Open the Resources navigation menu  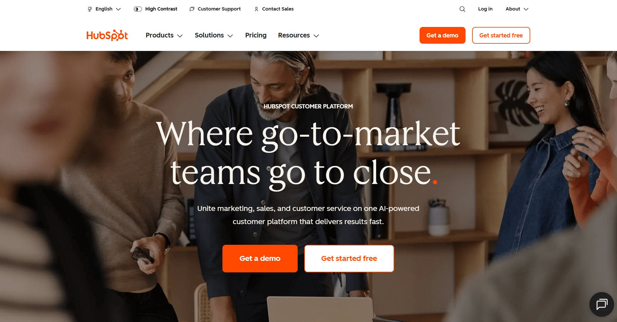coord(298,35)
